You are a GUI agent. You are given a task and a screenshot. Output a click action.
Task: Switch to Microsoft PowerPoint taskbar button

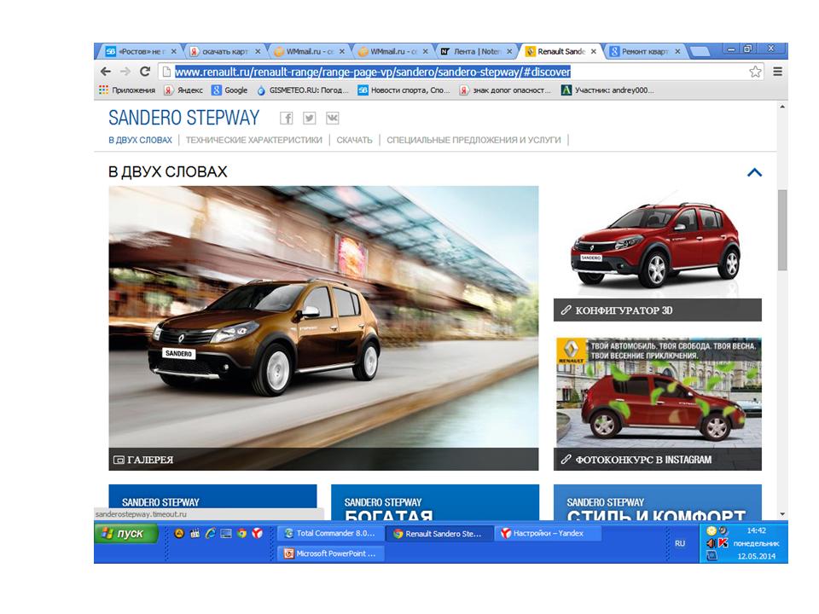(x=332, y=553)
